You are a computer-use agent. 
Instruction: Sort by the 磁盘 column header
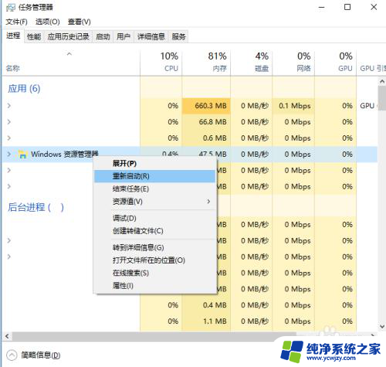tap(252, 63)
